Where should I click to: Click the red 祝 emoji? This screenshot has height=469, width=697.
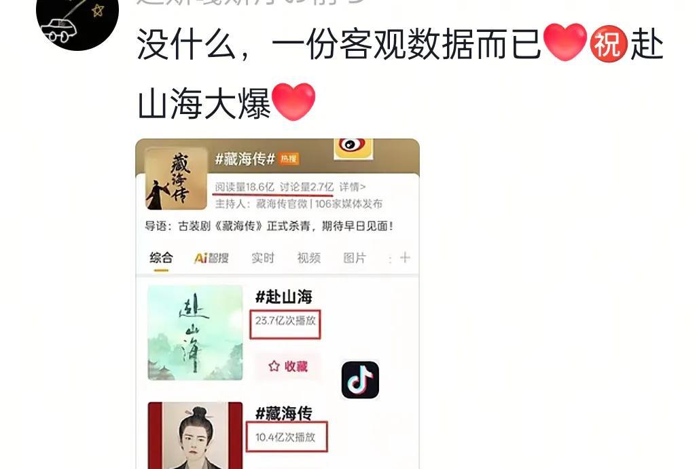pos(609,43)
